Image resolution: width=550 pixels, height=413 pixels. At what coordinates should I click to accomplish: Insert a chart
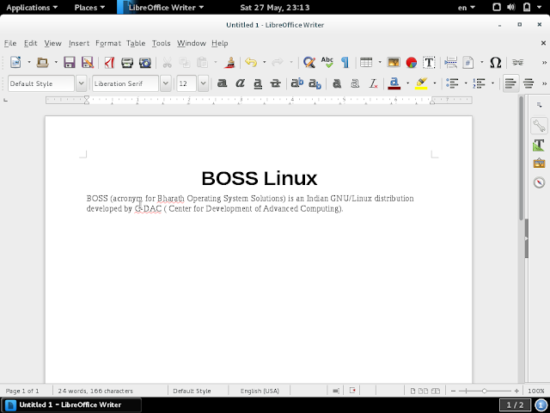pyautogui.click(x=411, y=63)
